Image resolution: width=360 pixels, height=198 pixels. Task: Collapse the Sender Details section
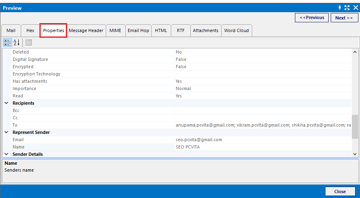(7, 154)
